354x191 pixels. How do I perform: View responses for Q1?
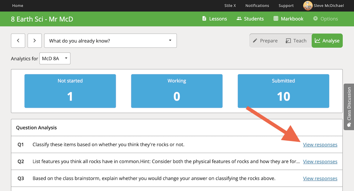[x=320, y=145]
